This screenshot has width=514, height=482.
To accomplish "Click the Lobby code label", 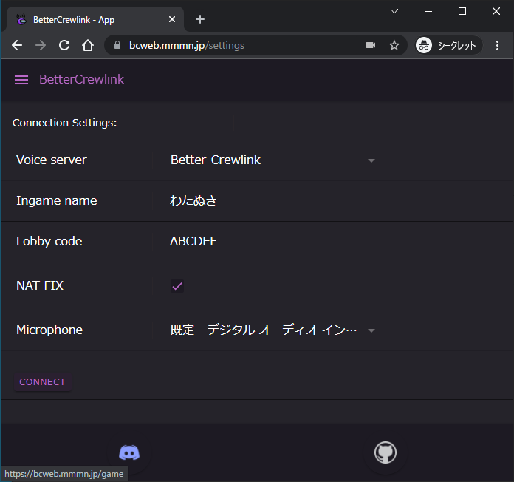I will [49, 241].
